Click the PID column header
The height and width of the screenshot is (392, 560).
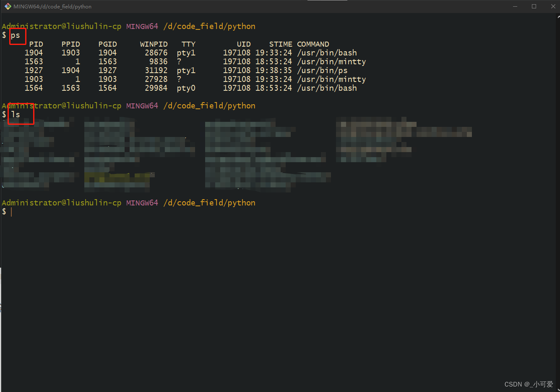pos(36,44)
